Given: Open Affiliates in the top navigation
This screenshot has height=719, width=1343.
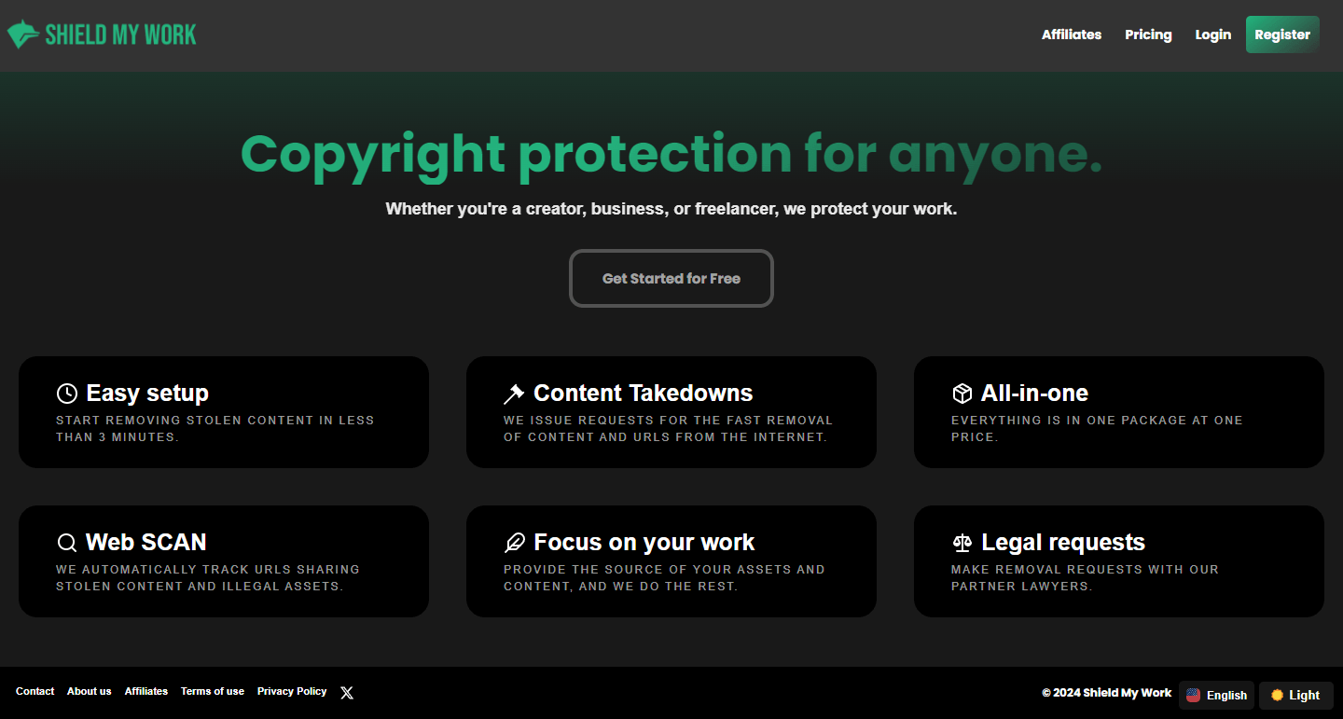Looking at the screenshot, I should [1071, 35].
